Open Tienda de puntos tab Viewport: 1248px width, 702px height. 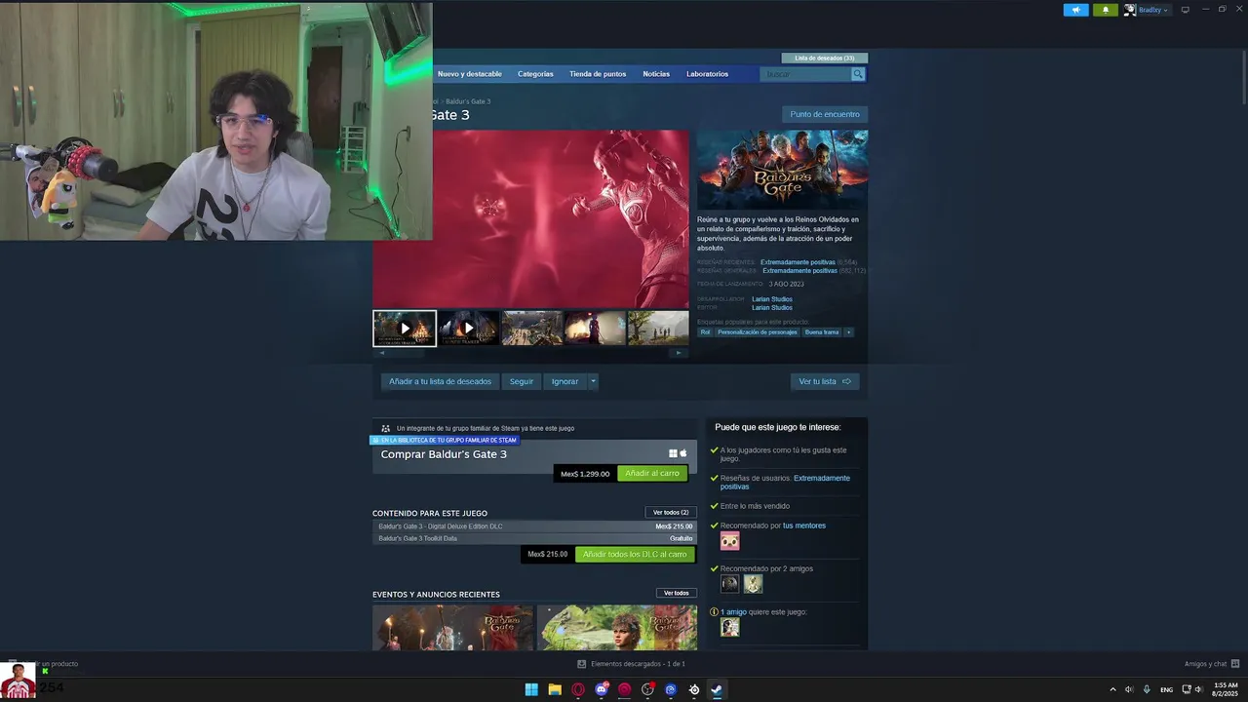click(598, 74)
